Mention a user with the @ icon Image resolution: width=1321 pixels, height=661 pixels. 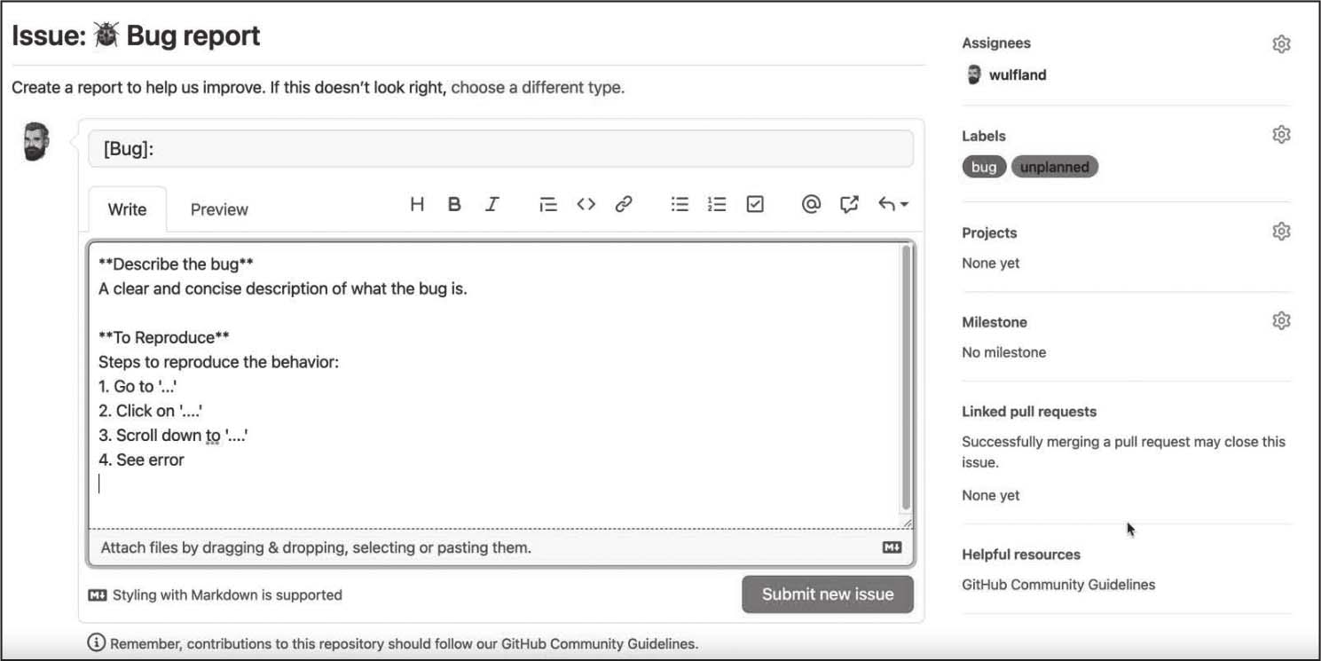pos(811,204)
